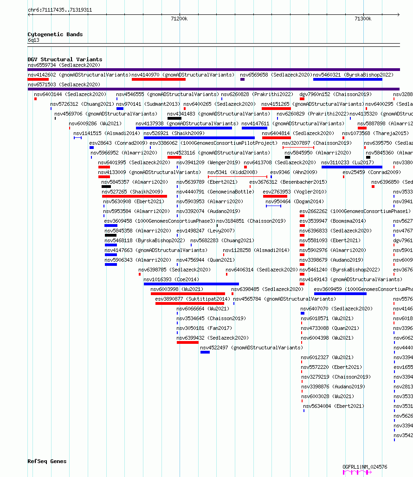The width and height of the screenshot is (413, 477).
Task: Open variant nsv4137938 (gnomADStructuralVariants)
Action: click(x=187, y=123)
